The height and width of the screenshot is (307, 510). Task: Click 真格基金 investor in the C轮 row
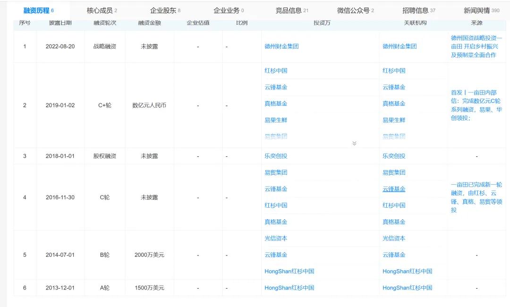pos(276,222)
